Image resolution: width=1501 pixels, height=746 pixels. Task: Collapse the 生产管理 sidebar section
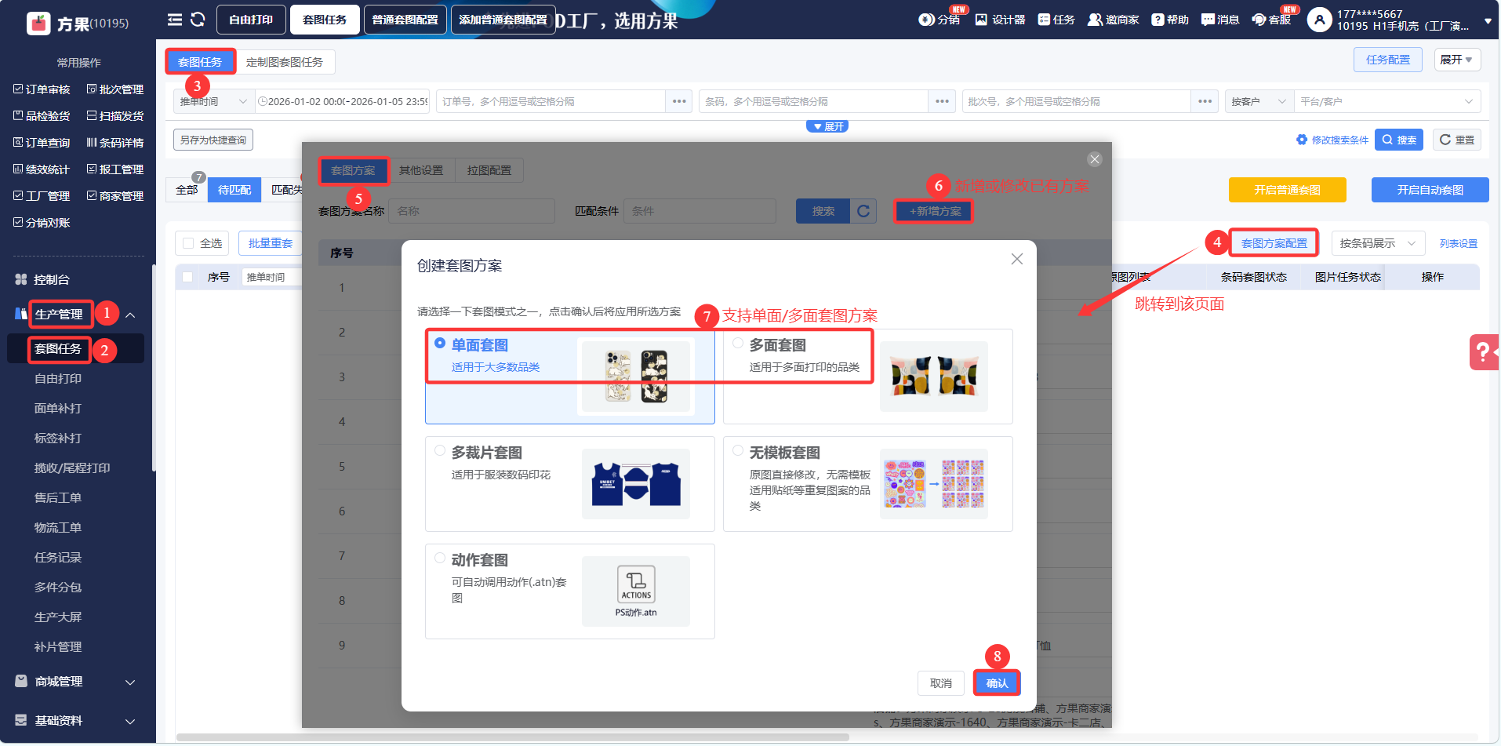pyautogui.click(x=130, y=315)
